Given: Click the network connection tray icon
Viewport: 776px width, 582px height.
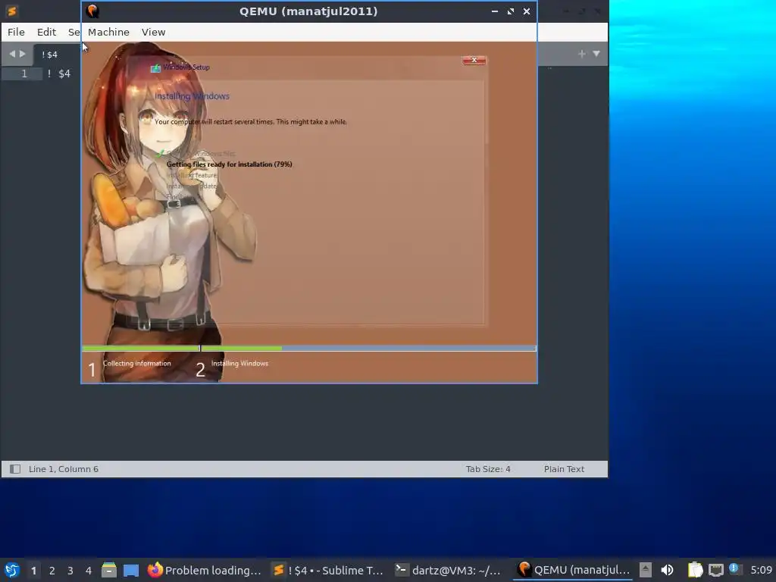Looking at the screenshot, I should (x=715, y=570).
